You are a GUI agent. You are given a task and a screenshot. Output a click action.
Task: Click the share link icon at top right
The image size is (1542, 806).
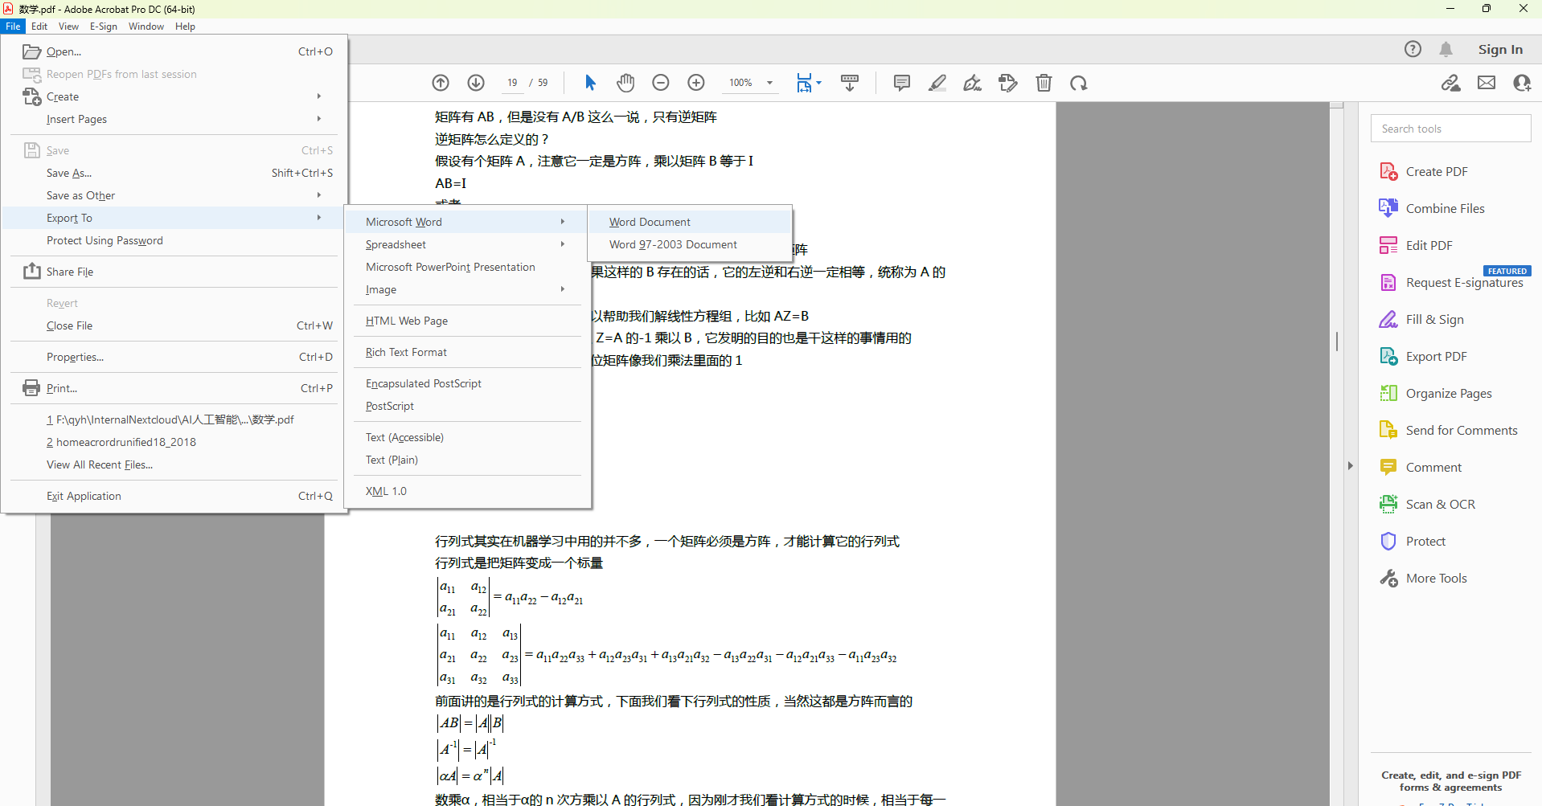[x=1451, y=83]
